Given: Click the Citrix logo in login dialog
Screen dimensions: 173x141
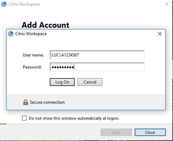Looking at the screenshot, I should [11, 34].
